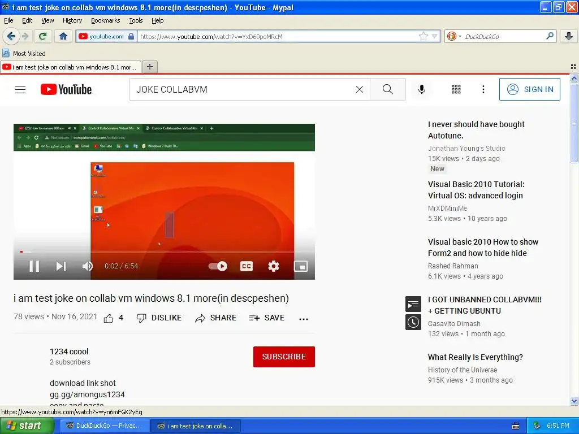579x434 pixels.
Task: Click the system tray clock 6:51 PM
Action: click(558, 426)
